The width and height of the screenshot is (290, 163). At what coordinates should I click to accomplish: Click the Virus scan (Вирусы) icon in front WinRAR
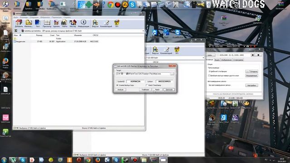tap(95, 24)
